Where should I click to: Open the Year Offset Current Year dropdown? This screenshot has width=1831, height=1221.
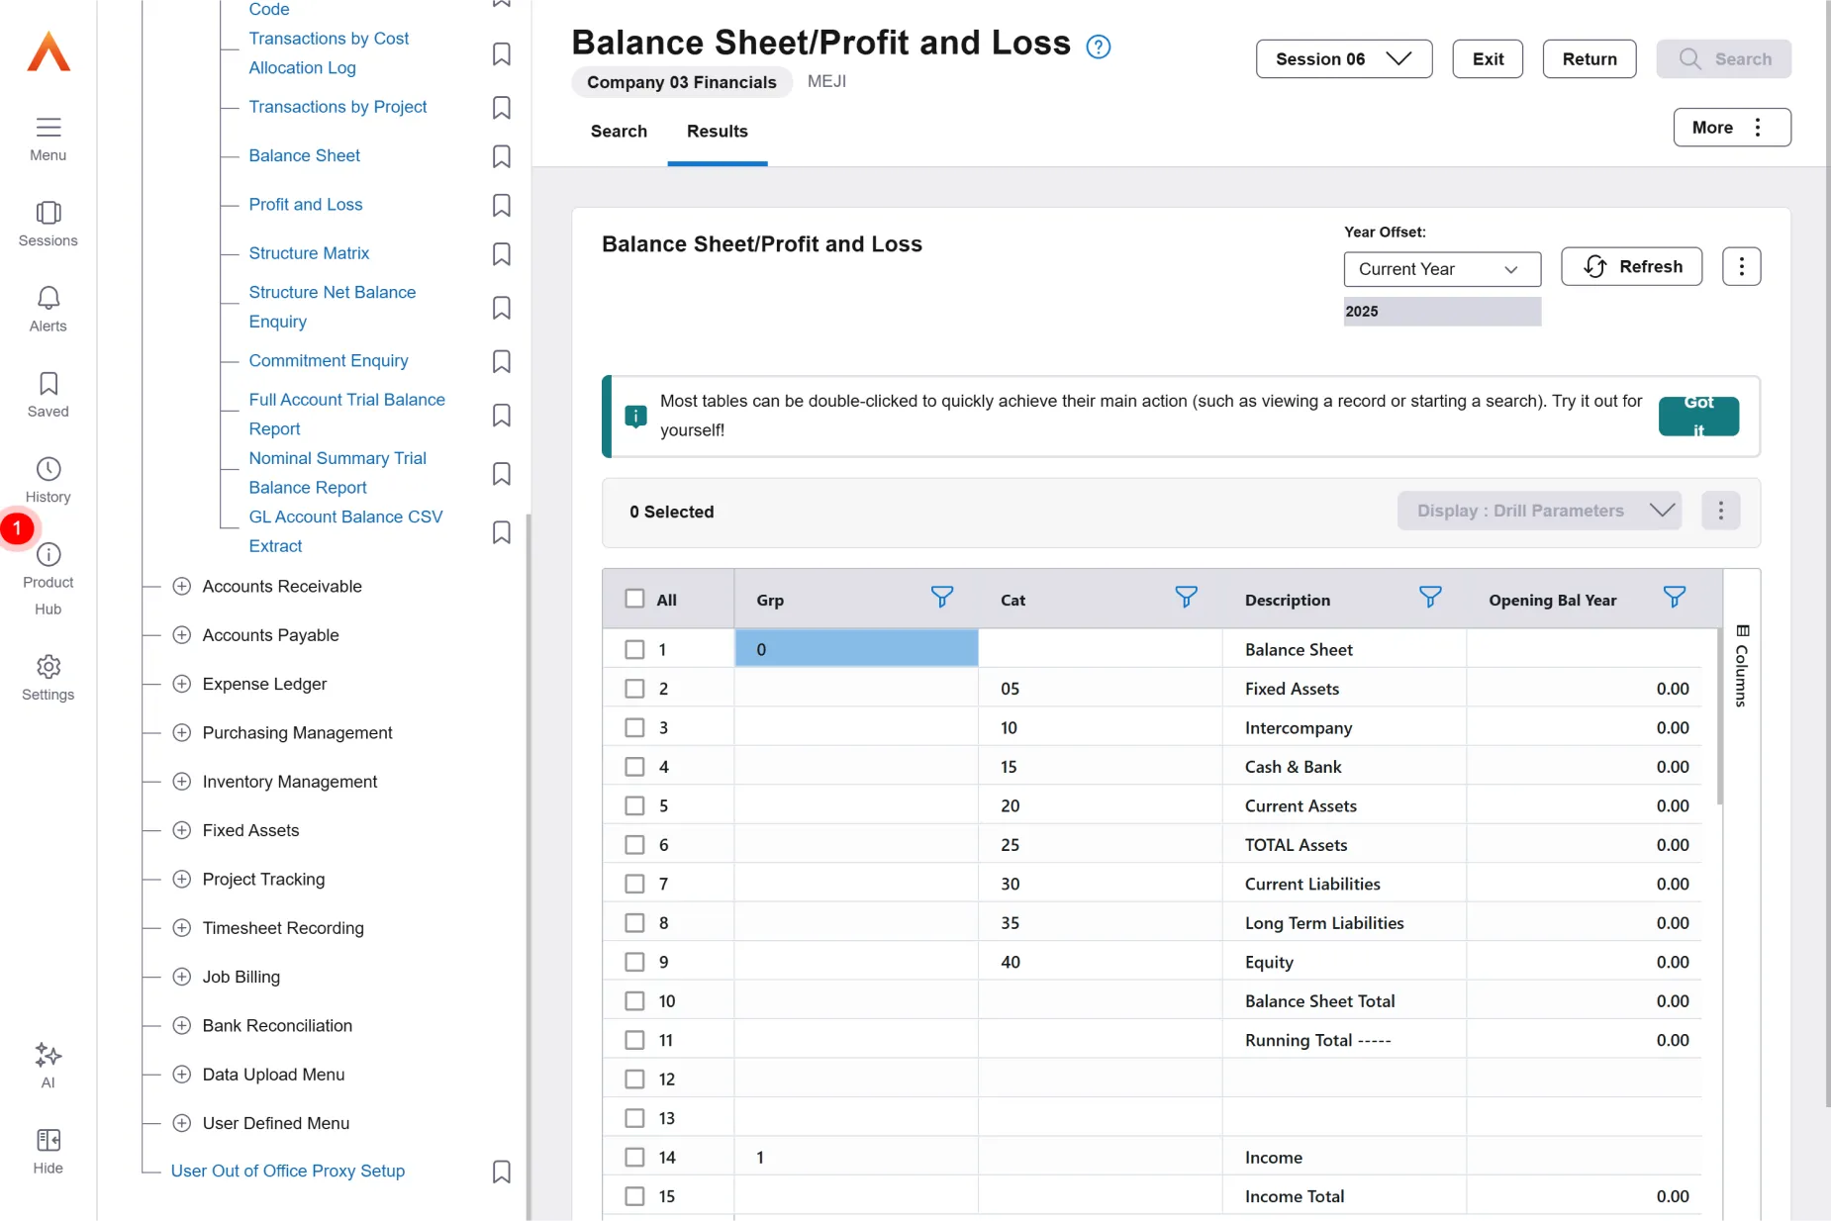(x=1442, y=269)
